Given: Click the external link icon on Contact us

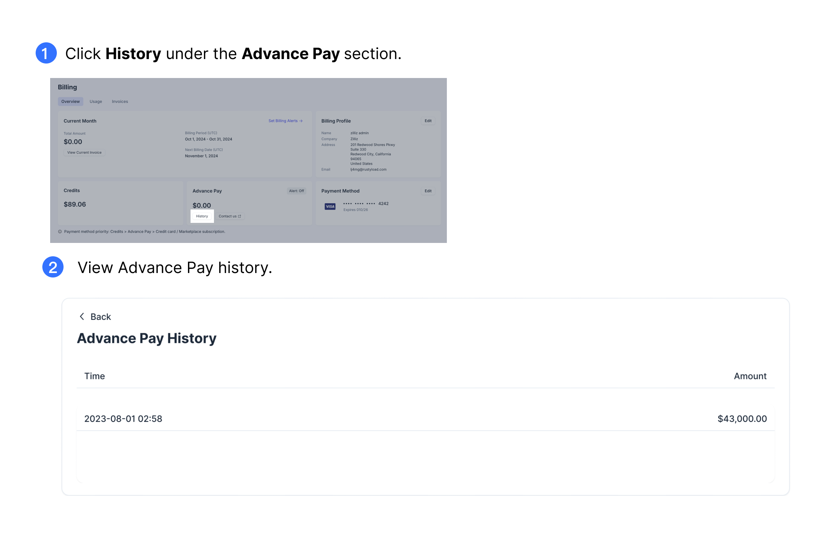Looking at the screenshot, I should [240, 216].
